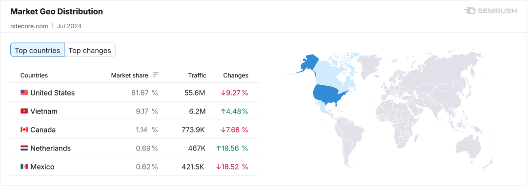Click the 1.14 % market share value
The image size is (527, 186).
click(147, 130)
